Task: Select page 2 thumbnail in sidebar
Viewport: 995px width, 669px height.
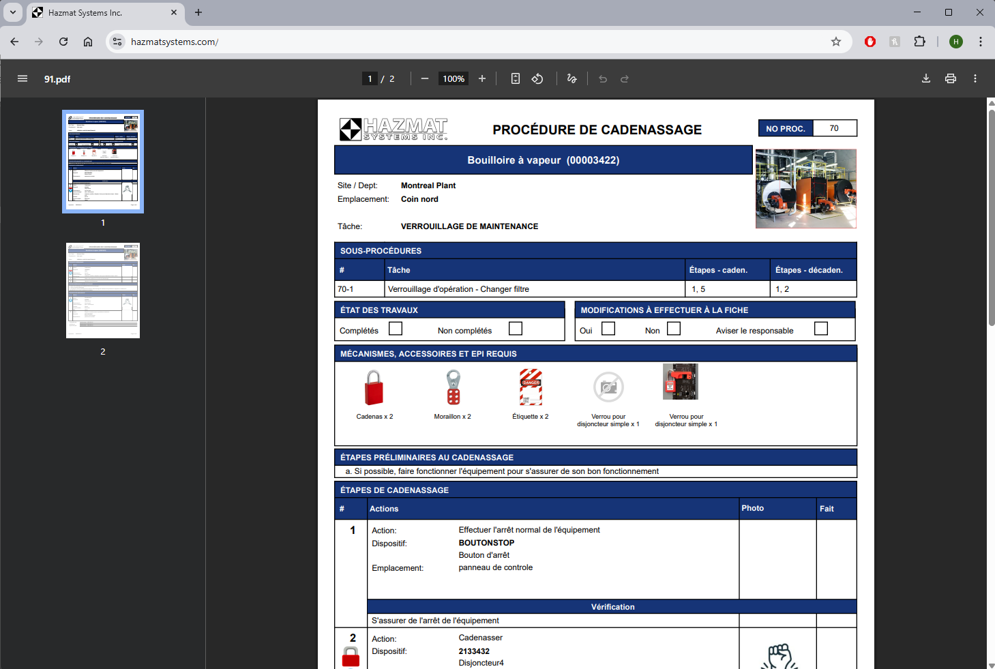Action: (103, 291)
